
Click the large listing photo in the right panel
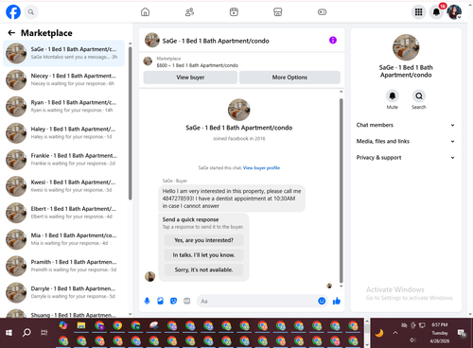pos(406,47)
